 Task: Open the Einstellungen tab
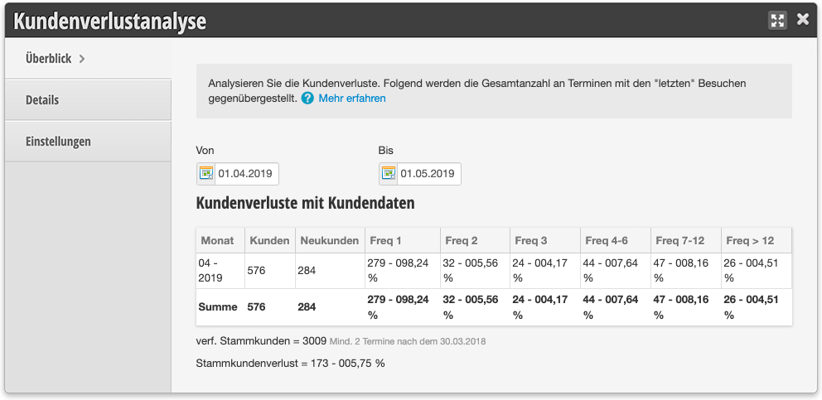(x=88, y=141)
